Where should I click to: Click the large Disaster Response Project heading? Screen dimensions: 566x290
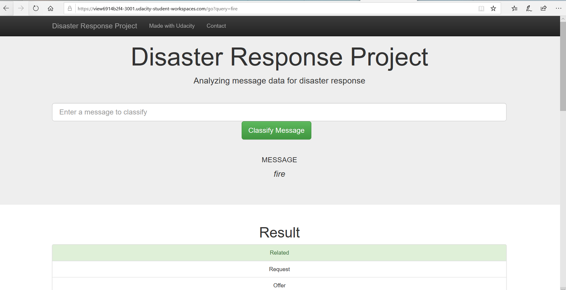pos(279,57)
